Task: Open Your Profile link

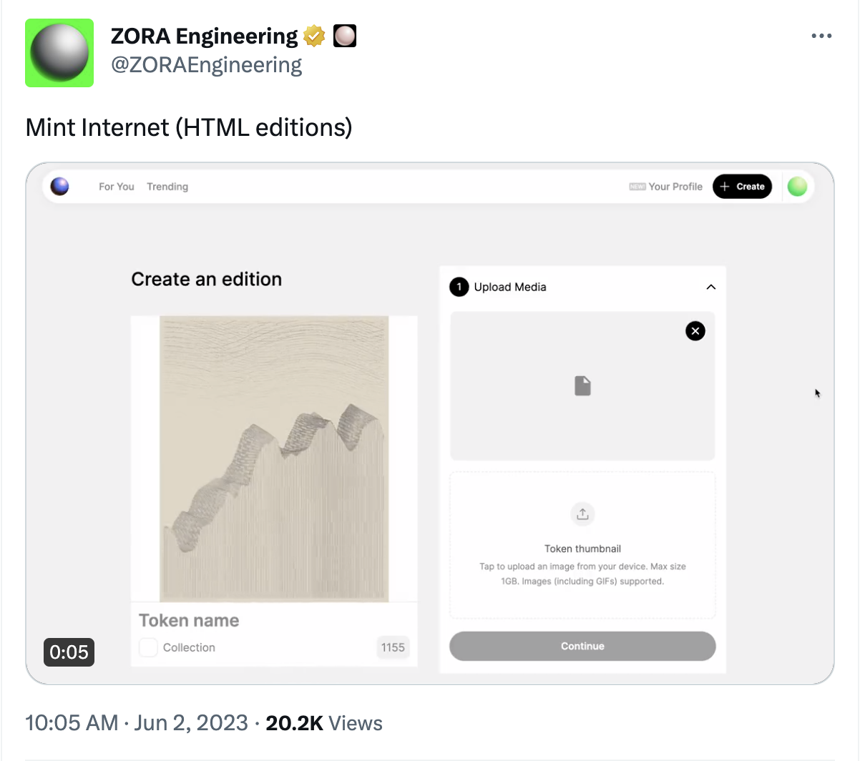Action: 675,187
